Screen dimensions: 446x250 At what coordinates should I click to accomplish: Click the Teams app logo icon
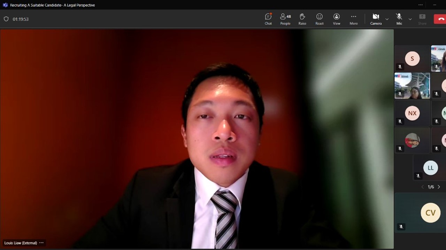coord(5,5)
